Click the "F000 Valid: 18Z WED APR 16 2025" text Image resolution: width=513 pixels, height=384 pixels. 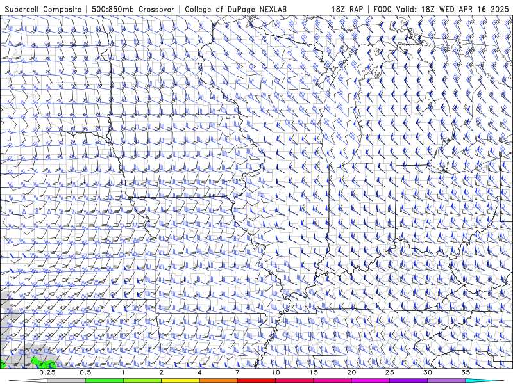(x=441, y=9)
